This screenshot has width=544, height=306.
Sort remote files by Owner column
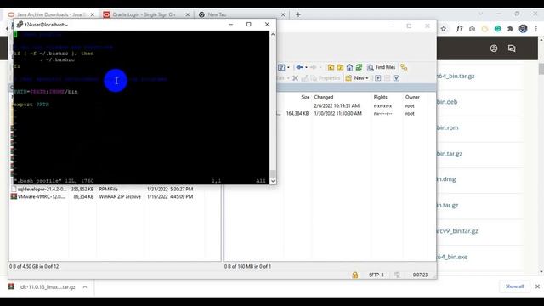pyautogui.click(x=412, y=97)
